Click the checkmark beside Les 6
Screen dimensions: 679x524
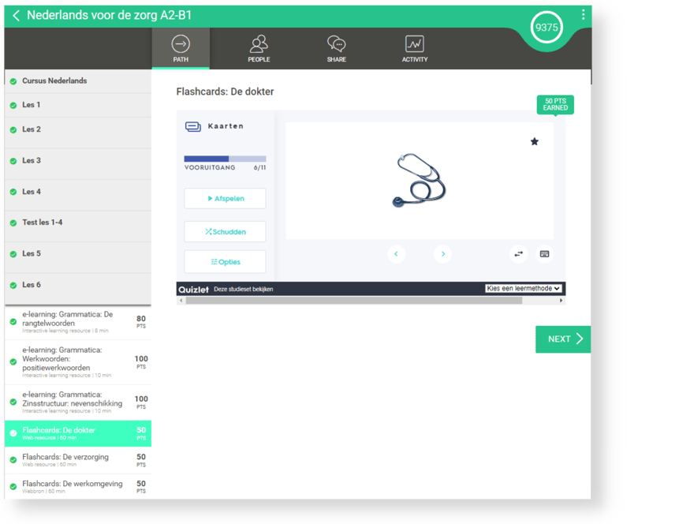coord(13,286)
